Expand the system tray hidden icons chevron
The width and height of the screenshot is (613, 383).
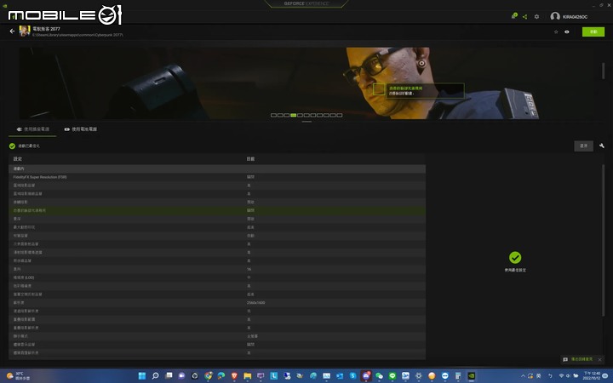pyautogui.click(x=523, y=376)
